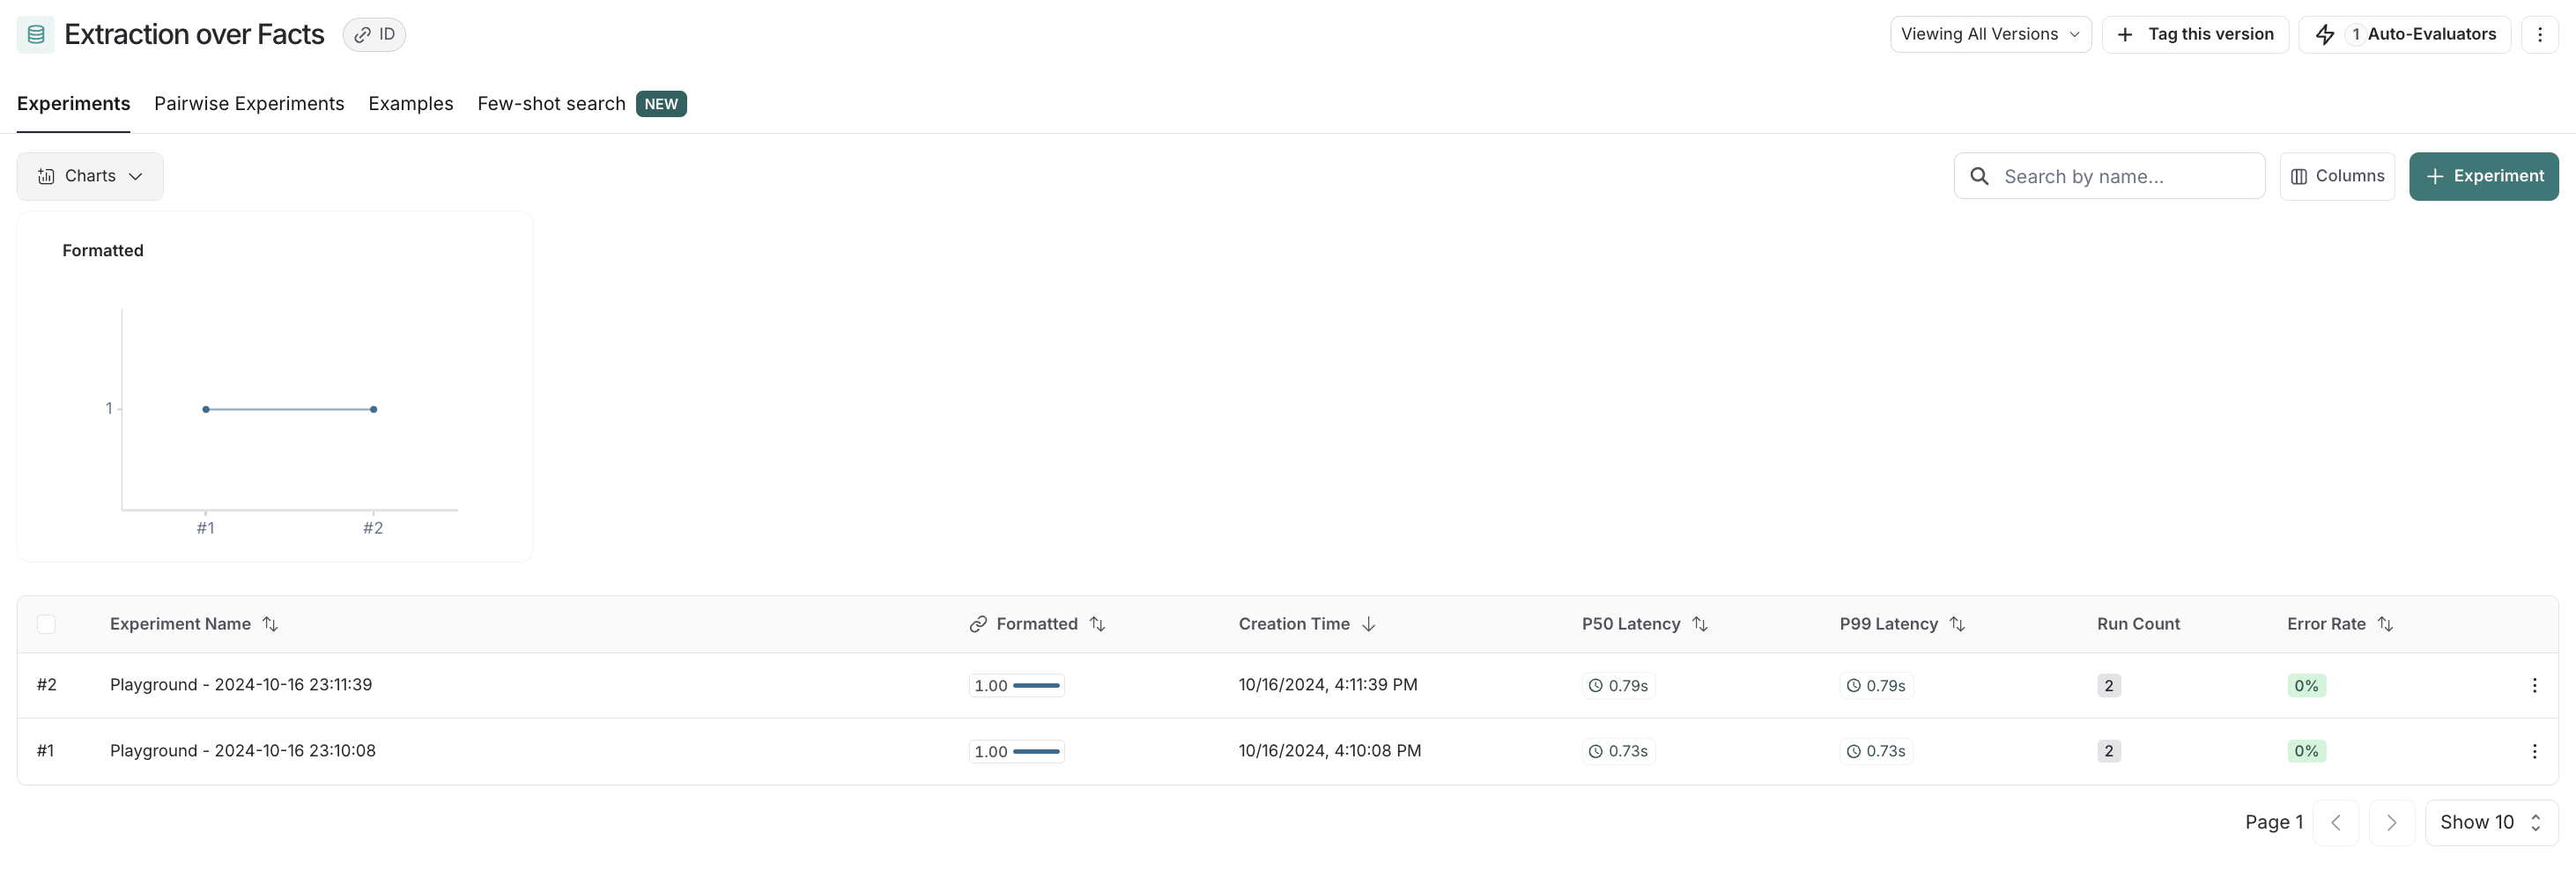
Task: Click the green Experiment button
Action: 2483,176
